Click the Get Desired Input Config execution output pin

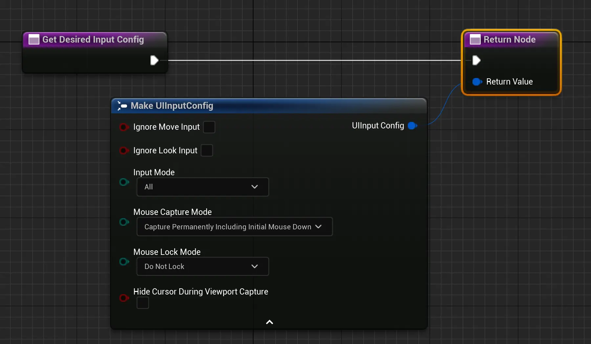154,60
